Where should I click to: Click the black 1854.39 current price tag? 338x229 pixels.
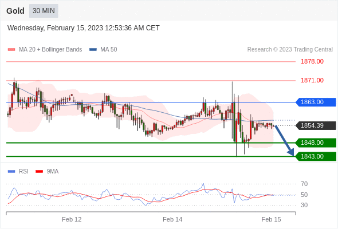(316, 125)
